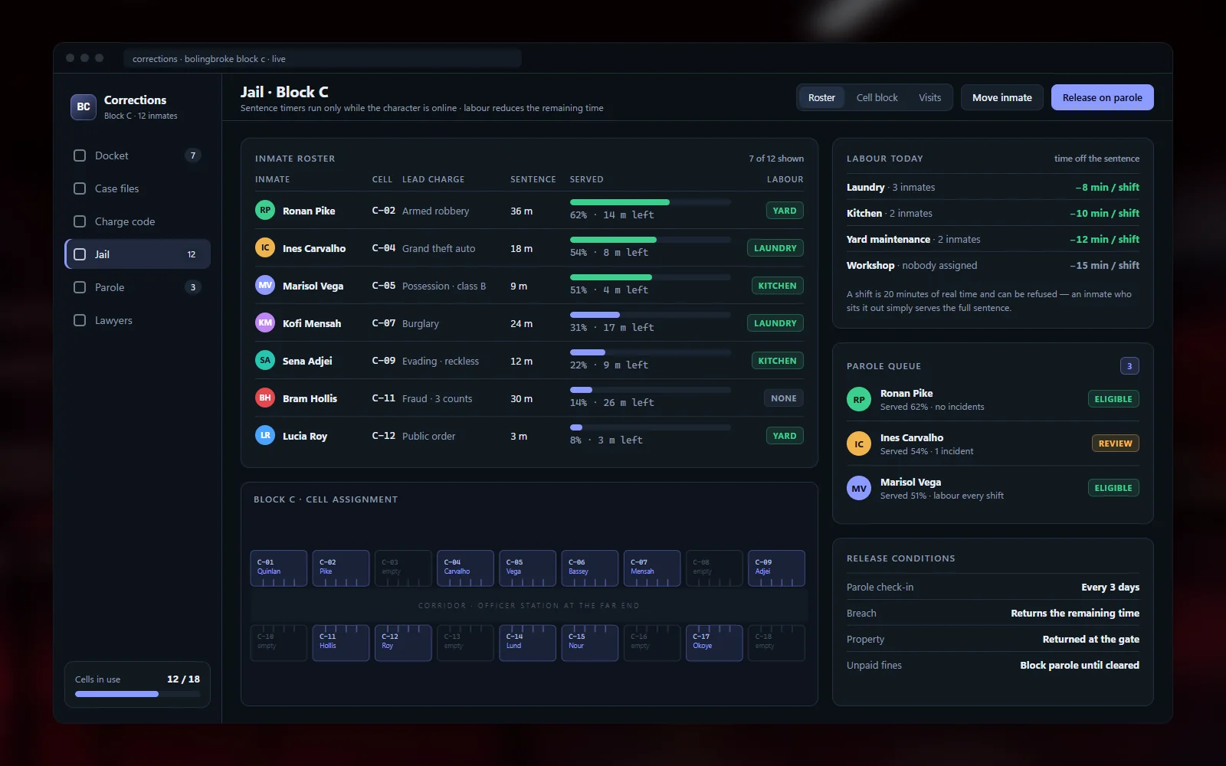This screenshot has width=1226, height=766.
Task: Click the Move inmate button
Action: [x=1002, y=97]
